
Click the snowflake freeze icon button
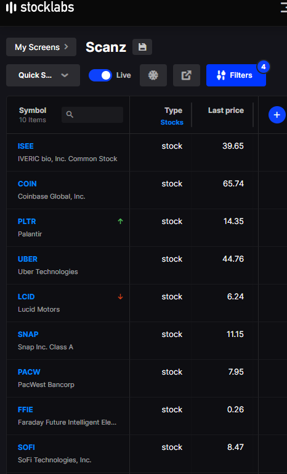pos(153,75)
